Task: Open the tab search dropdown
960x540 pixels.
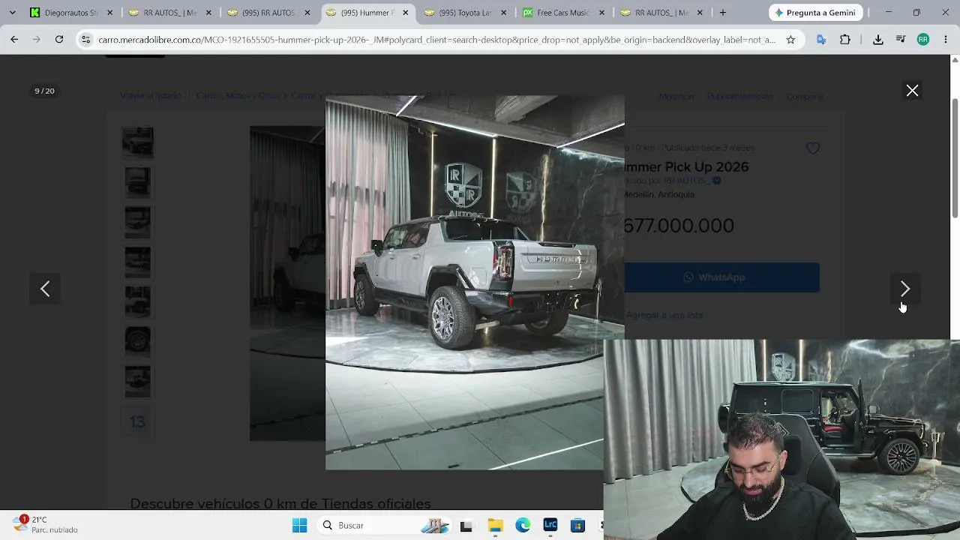Action: [x=12, y=13]
